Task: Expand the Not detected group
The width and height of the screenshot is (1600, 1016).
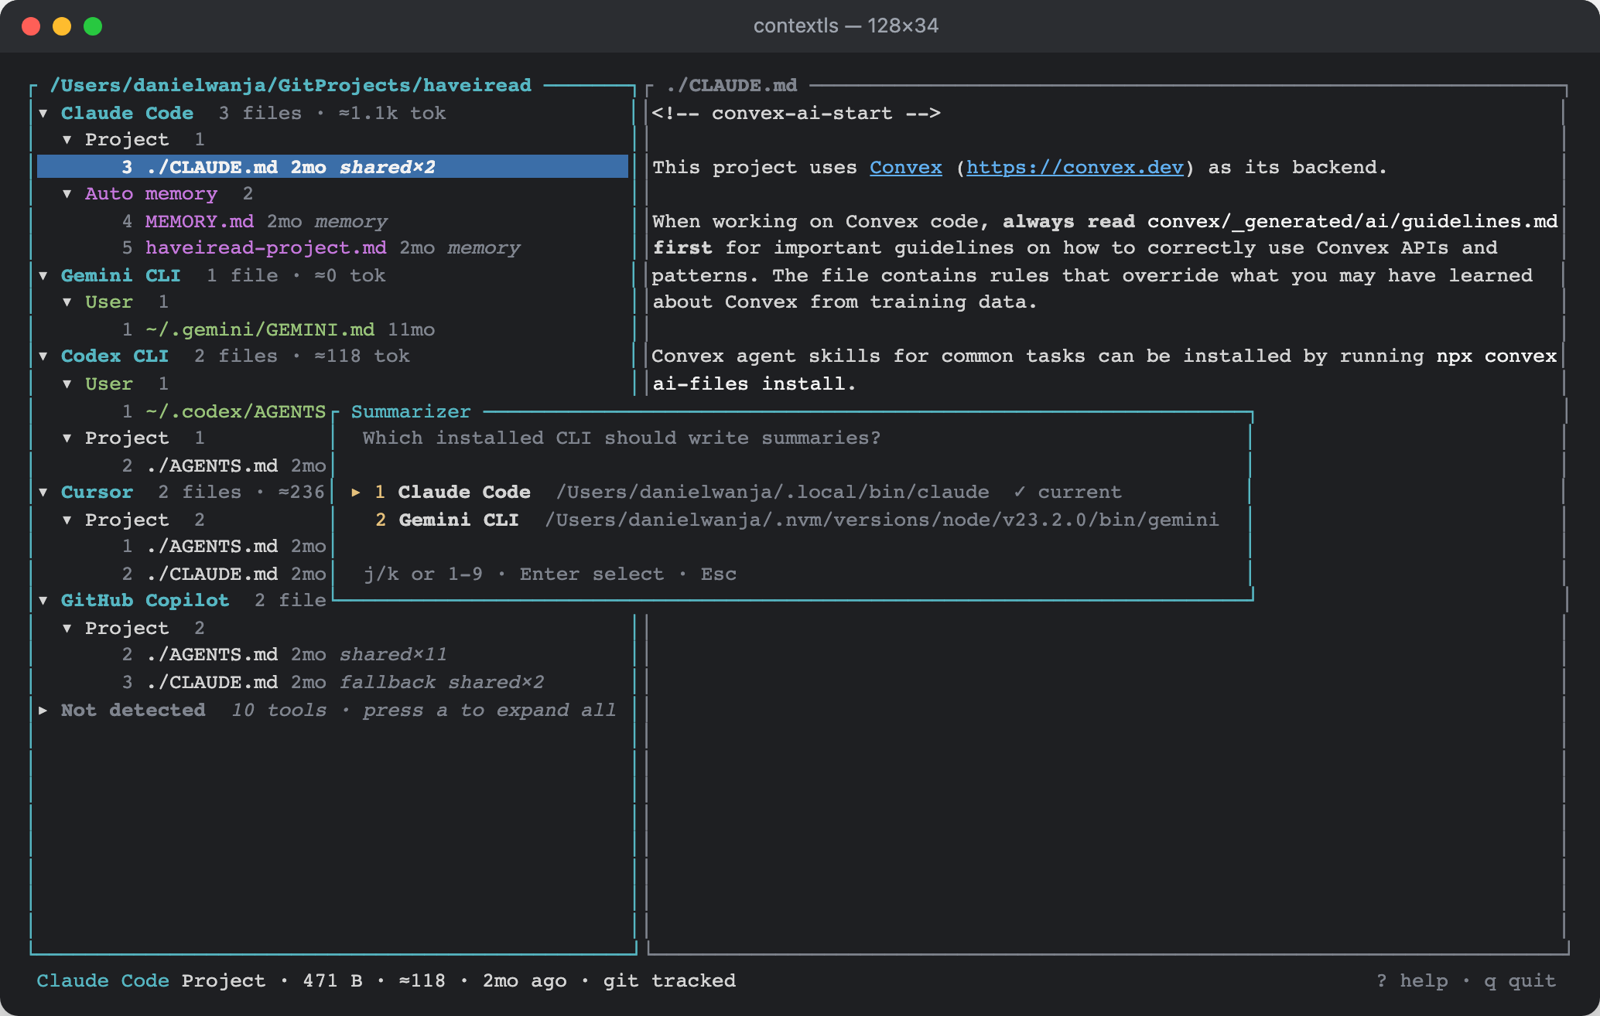Action: pyautogui.click(x=43, y=710)
